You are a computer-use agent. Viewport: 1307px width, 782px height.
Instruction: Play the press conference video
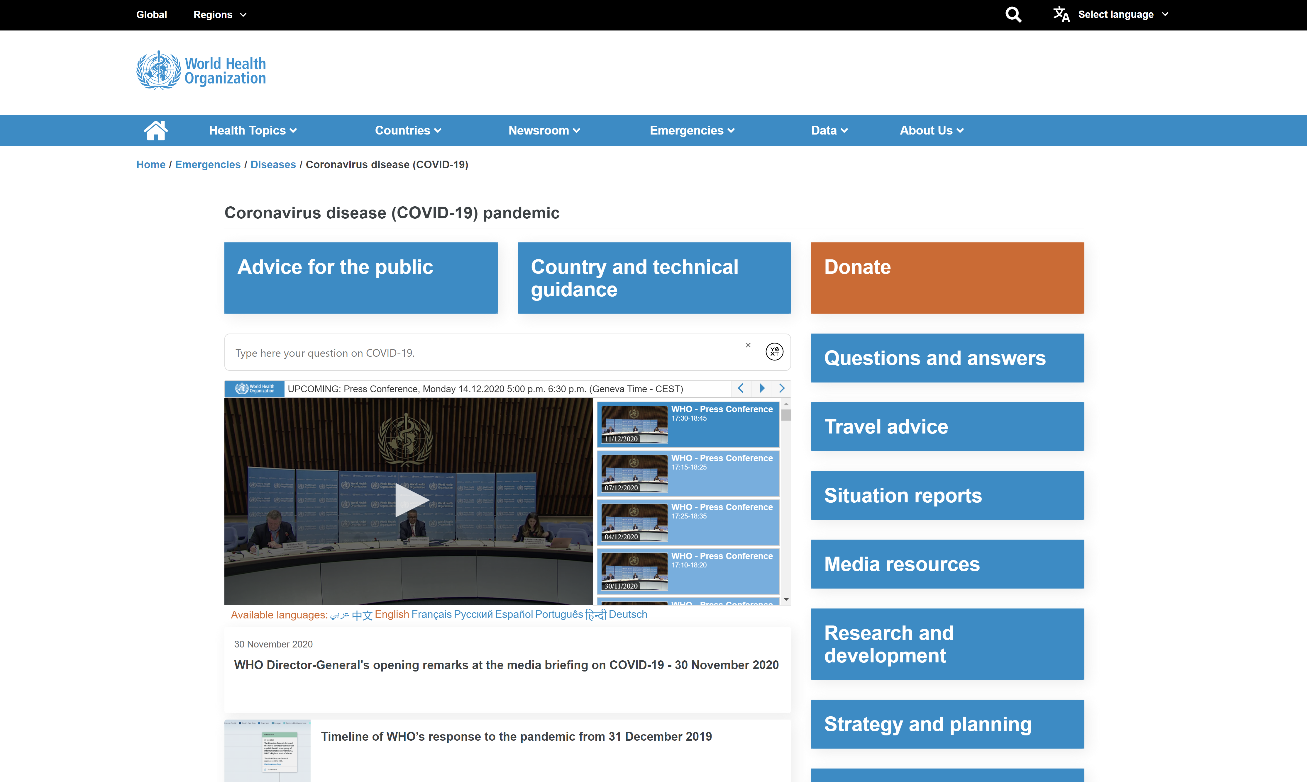coord(408,500)
